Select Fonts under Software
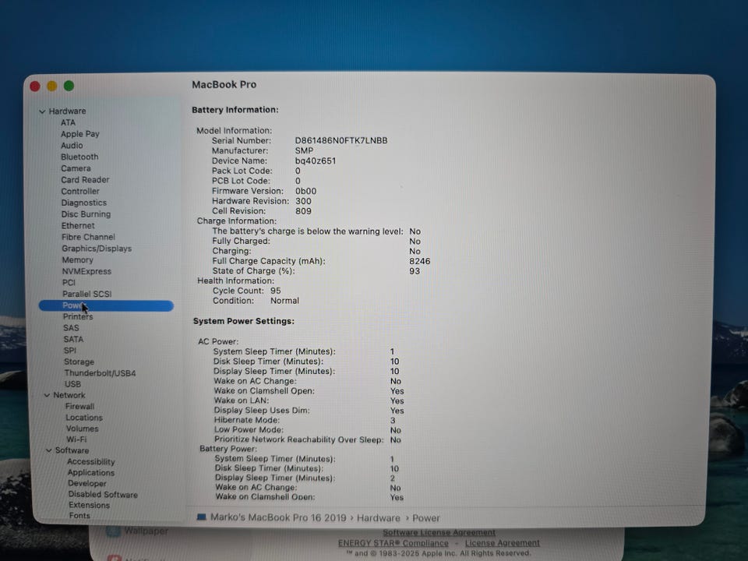 click(79, 516)
